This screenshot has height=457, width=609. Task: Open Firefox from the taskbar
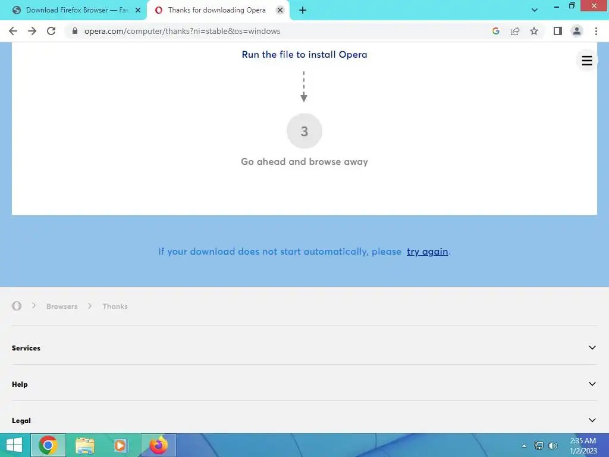point(158,445)
